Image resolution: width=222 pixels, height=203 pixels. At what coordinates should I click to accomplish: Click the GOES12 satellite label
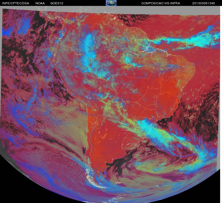tap(57, 3)
